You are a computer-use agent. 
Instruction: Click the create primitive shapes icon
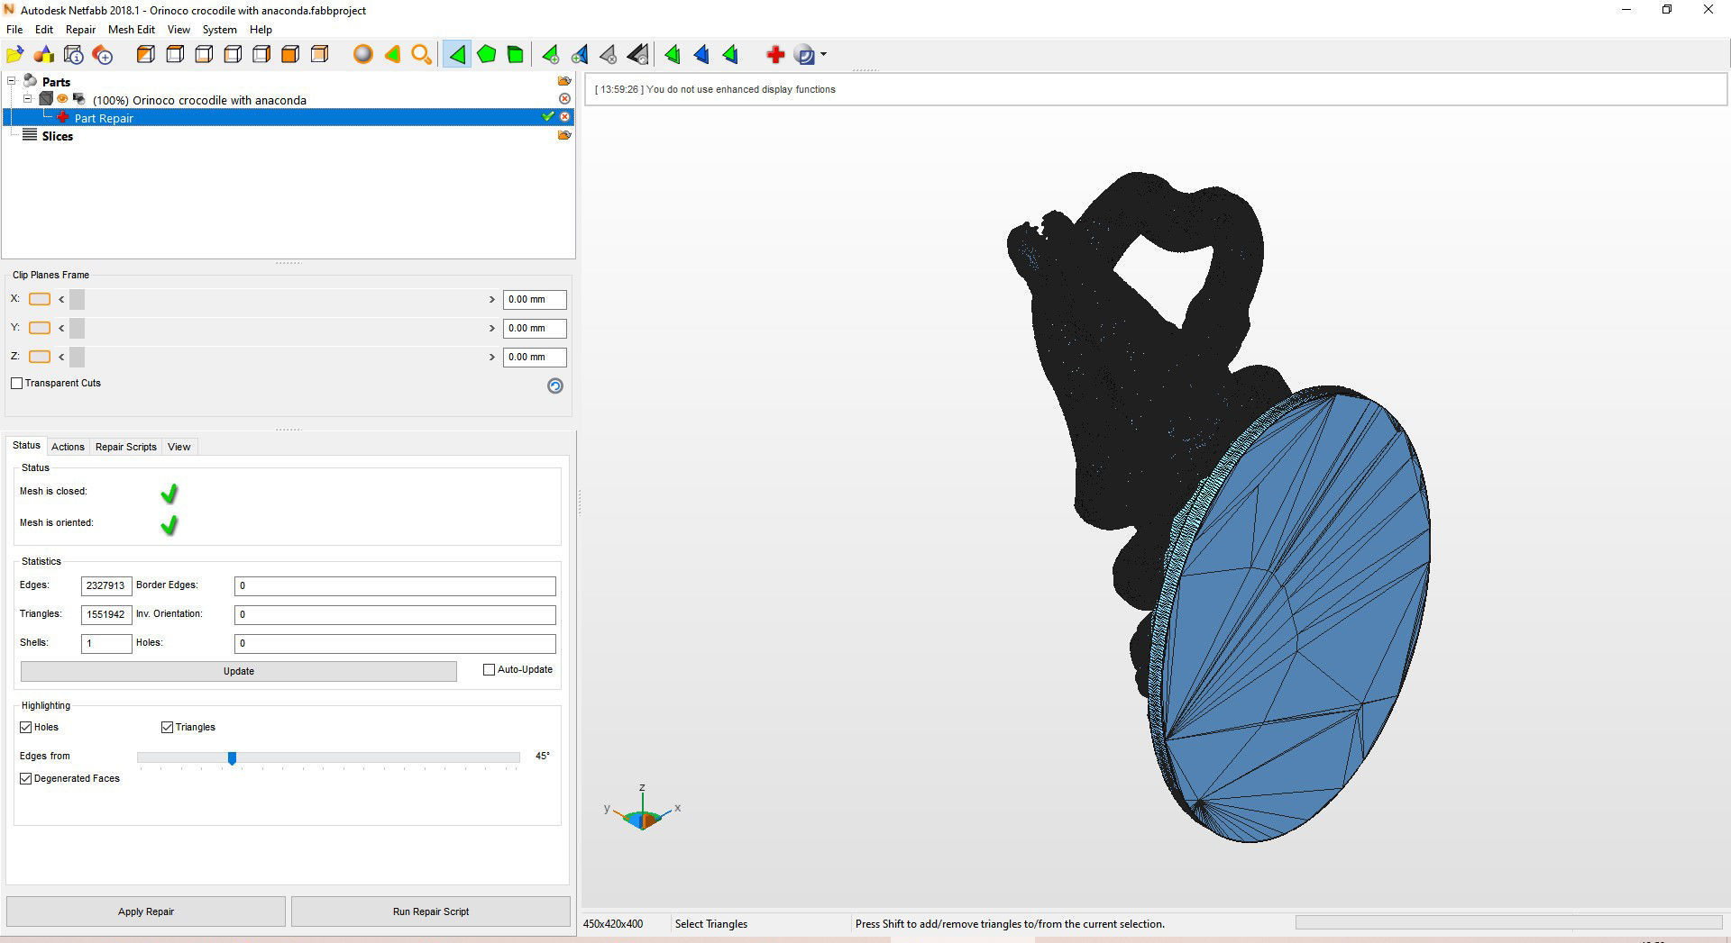click(44, 55)
